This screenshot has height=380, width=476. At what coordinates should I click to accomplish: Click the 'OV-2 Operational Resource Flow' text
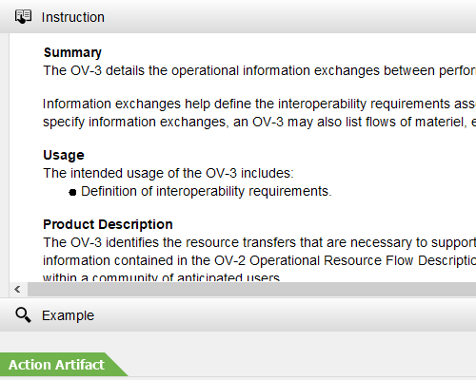click(x=346, y=260)
